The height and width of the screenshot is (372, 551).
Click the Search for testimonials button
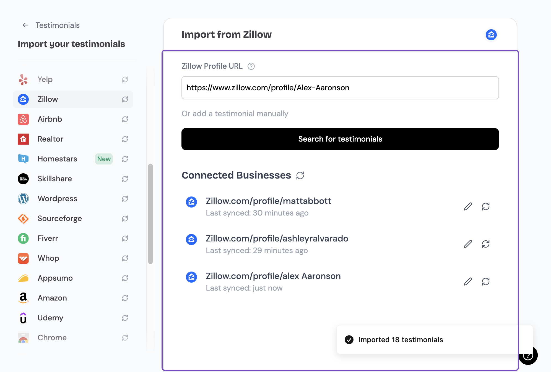(x=340, y=139)
